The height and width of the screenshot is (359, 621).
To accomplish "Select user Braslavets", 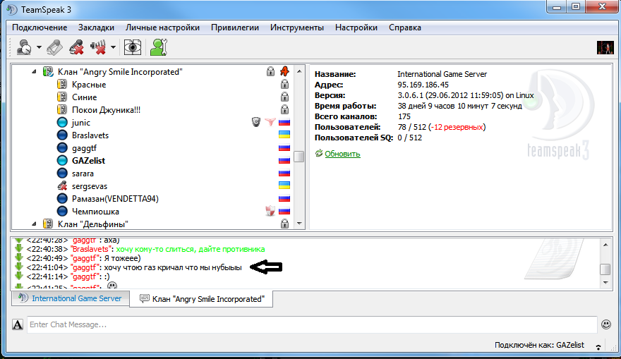I will (x=90, y=135).
